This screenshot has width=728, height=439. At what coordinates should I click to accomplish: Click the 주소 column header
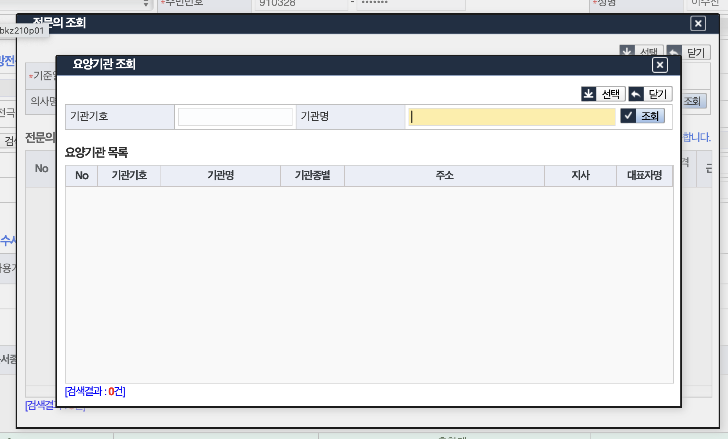tap(444, 175)
